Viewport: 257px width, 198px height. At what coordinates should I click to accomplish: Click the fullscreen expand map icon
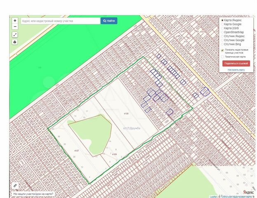tap(15, 35)
